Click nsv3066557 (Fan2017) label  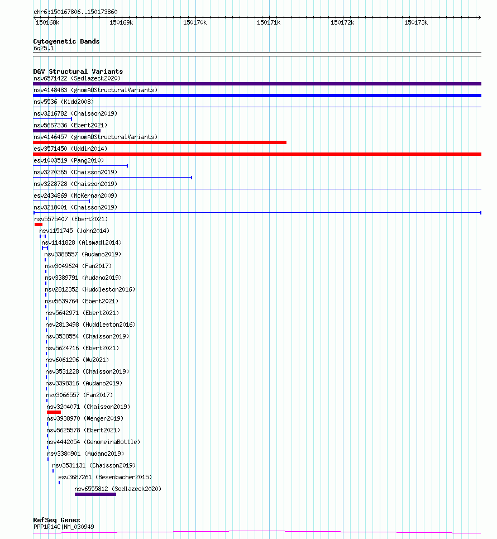coord(79,395)
